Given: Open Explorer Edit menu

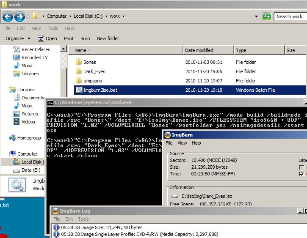Looking at the screenshot, I should coord(21,28).
